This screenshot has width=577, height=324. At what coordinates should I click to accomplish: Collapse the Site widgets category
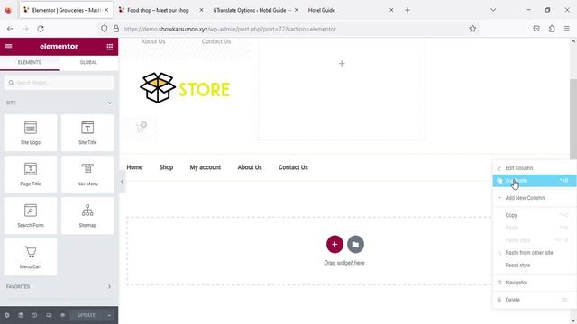110,103
